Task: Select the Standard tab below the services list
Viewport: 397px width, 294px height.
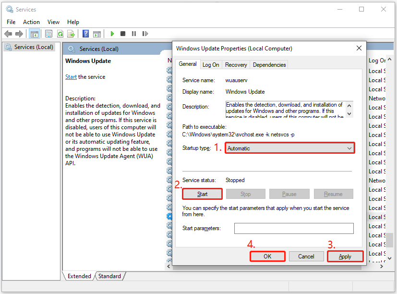Action: click(109, 276)
